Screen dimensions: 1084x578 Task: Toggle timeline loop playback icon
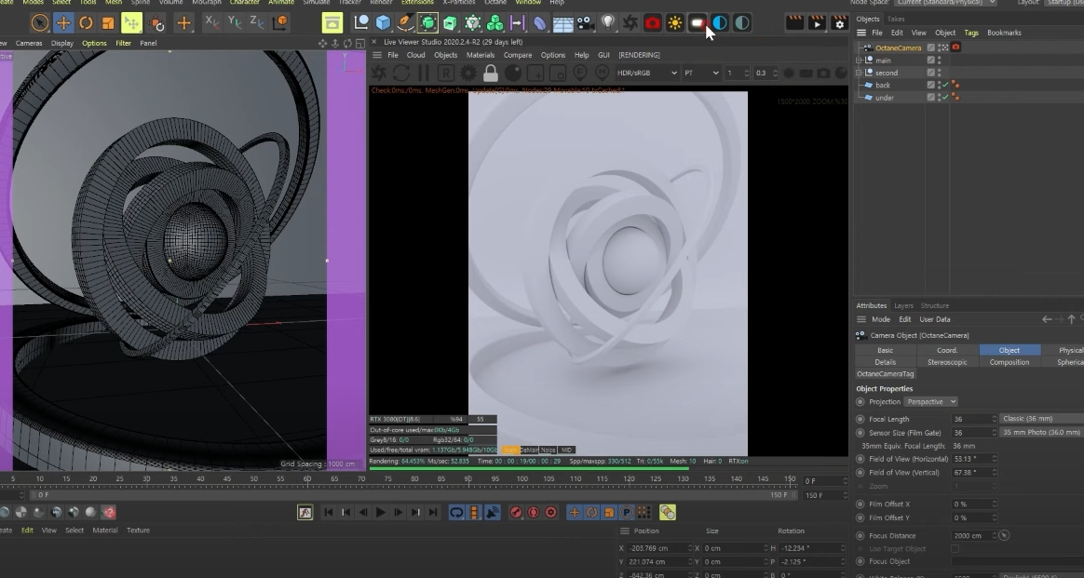click(456, 513)
